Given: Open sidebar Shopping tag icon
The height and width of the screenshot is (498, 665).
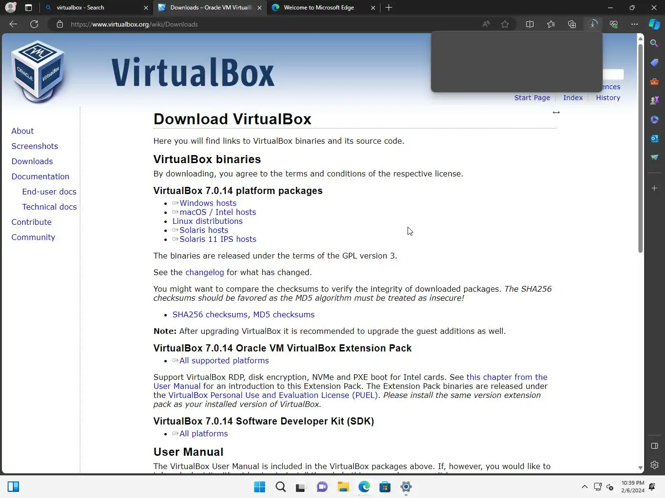Looking at the screenshot, I should (655, 63).
